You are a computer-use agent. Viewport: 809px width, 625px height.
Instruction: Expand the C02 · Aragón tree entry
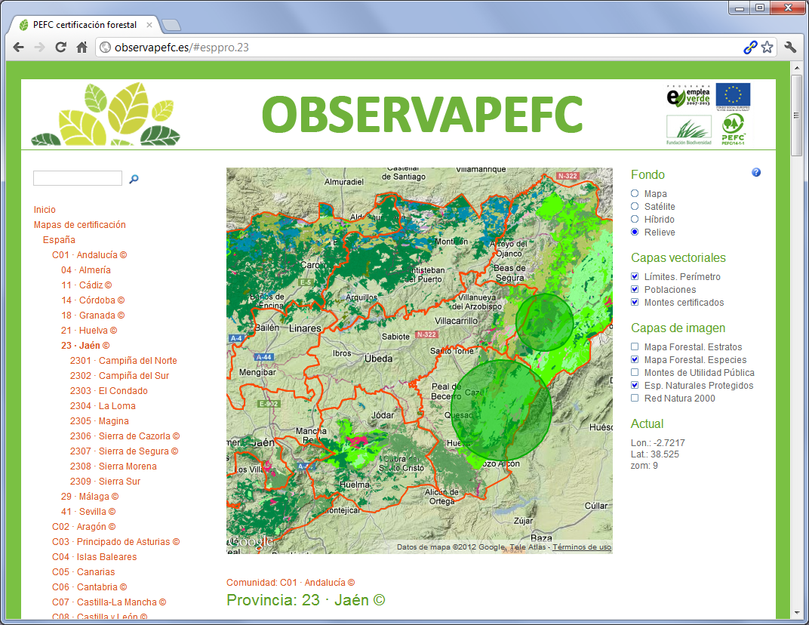point(83,527)
